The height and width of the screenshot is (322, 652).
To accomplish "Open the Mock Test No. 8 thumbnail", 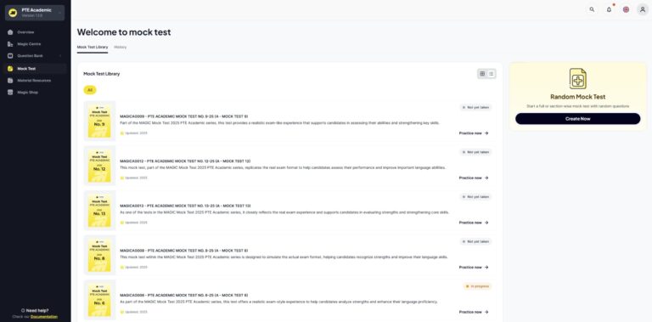I will pos(100,255).
